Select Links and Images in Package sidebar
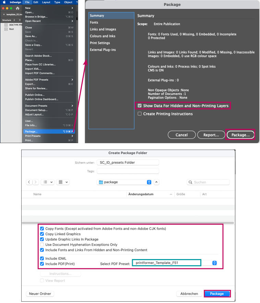The image size is (260, 303). pyautogui.click(x=103, y=29)
